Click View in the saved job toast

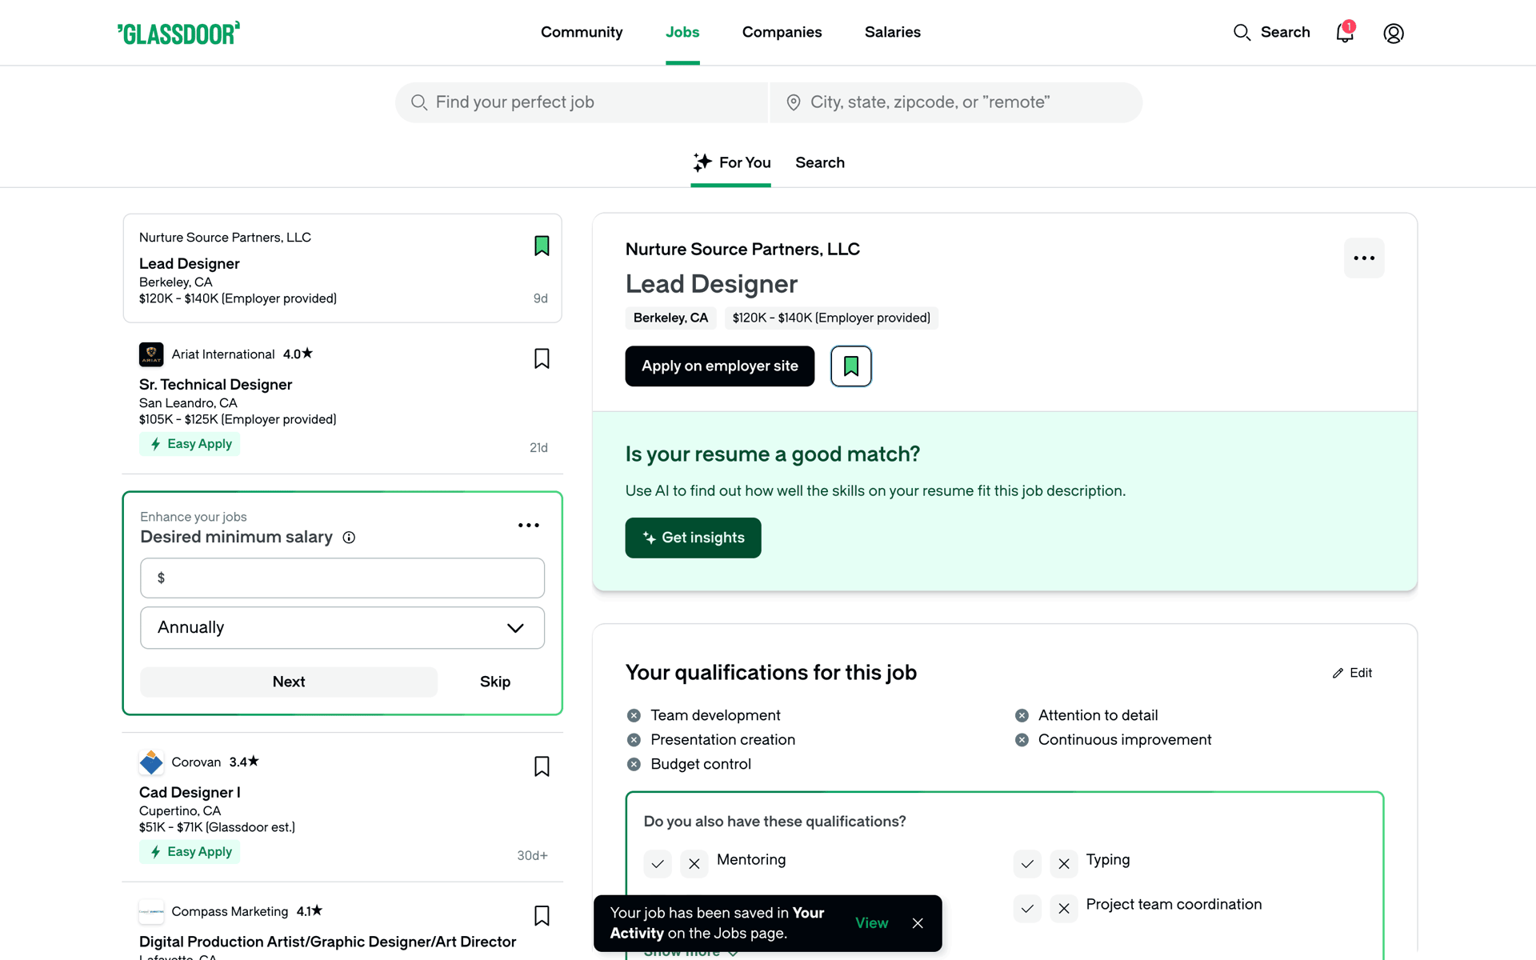871,923
